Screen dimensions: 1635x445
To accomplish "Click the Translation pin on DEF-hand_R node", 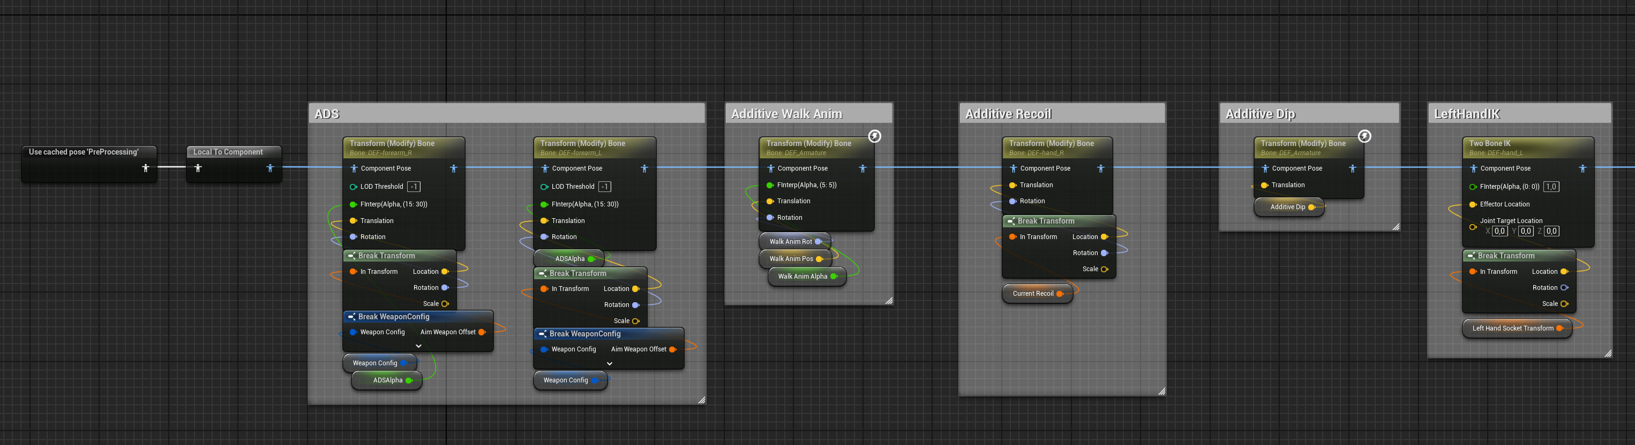I will pos(1013,185).
